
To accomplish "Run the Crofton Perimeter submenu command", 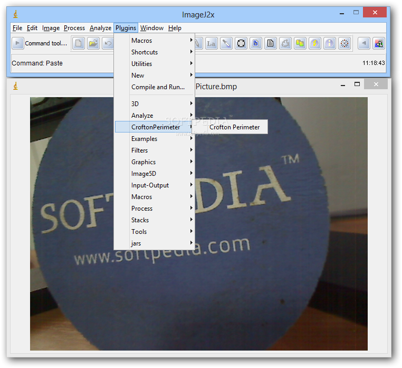I will click(x=230, y=127).
